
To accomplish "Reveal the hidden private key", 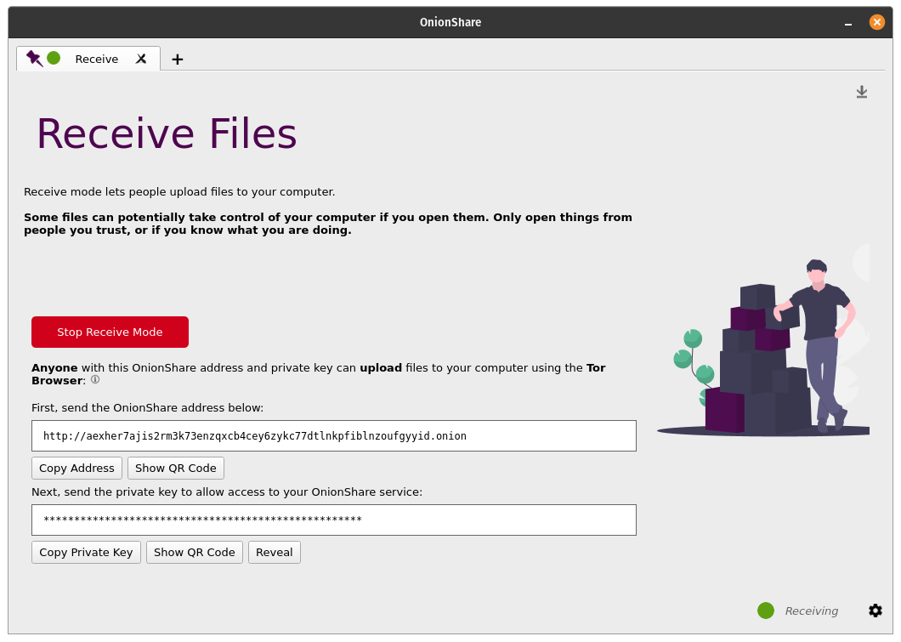I will point(274,552).
